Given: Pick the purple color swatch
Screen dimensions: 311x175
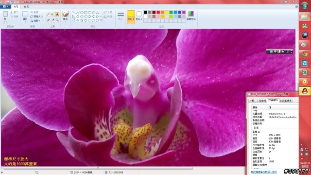Looking at the screenshot, I should pos(184,12).
